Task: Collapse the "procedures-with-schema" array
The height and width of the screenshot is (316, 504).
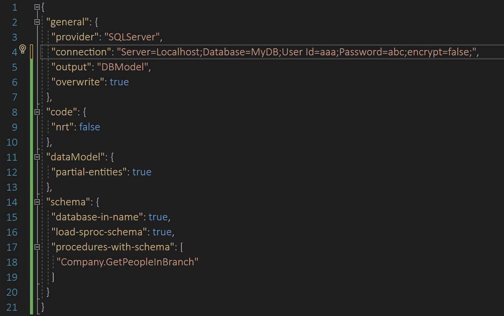Action: pos(37,247)
